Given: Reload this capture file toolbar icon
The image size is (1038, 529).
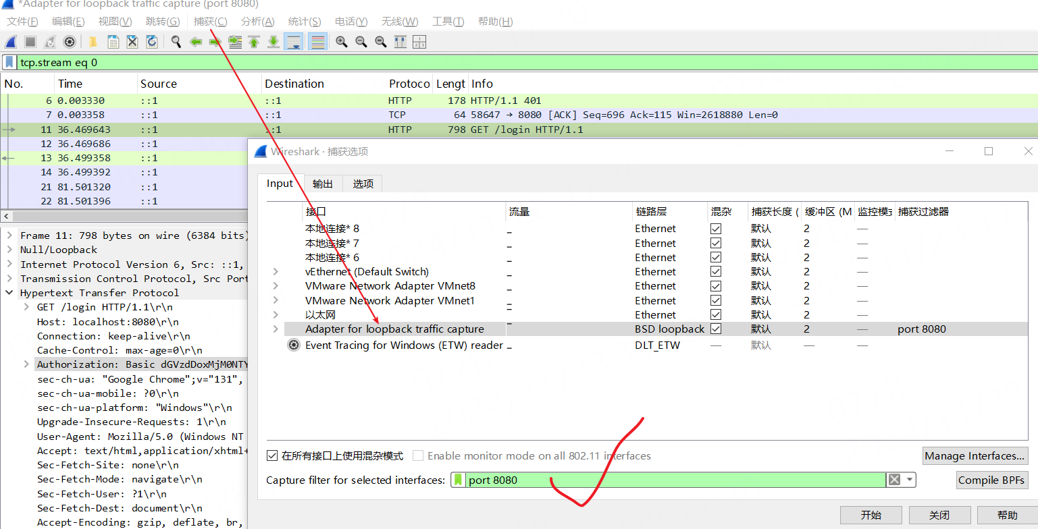Looking at the screenshot, I should [152, 42].
